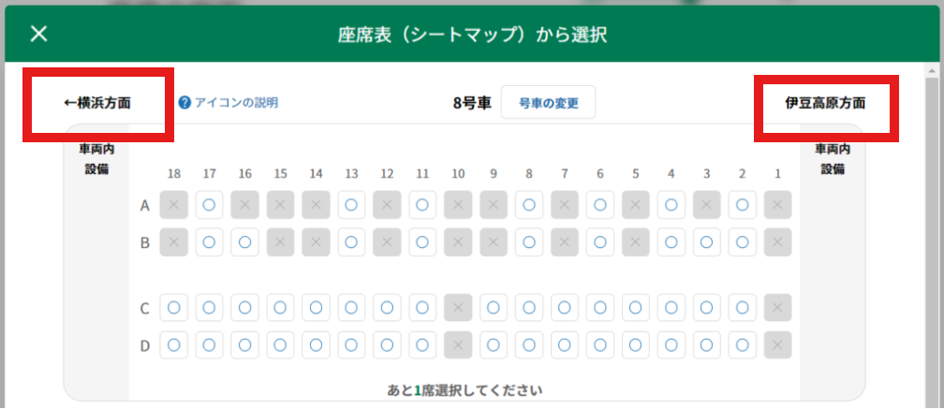The height and width of the screenshot is (409, 944).
Task: Pick seat 9C on the seat map
Action: (x=494, y=307)
